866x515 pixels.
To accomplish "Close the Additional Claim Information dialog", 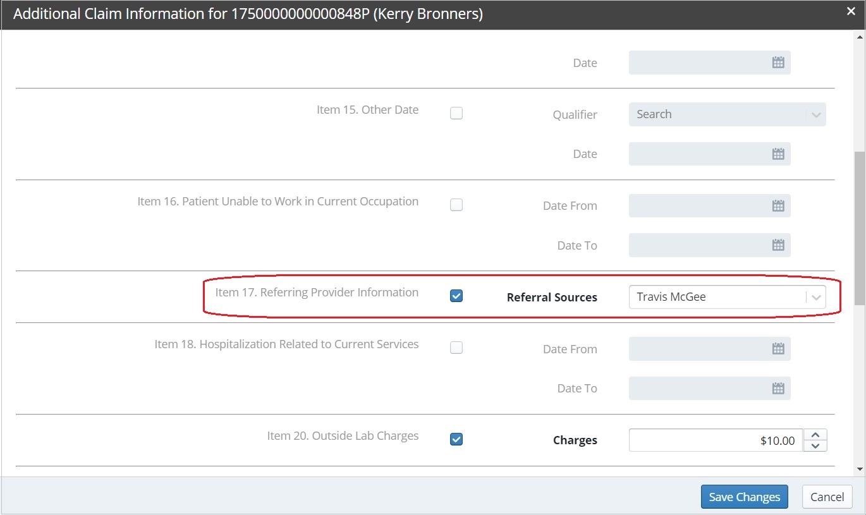I will [851, 11].
